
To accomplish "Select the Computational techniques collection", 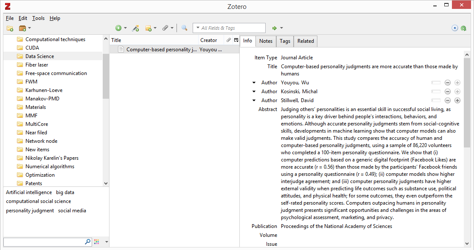I will [55, 39].
